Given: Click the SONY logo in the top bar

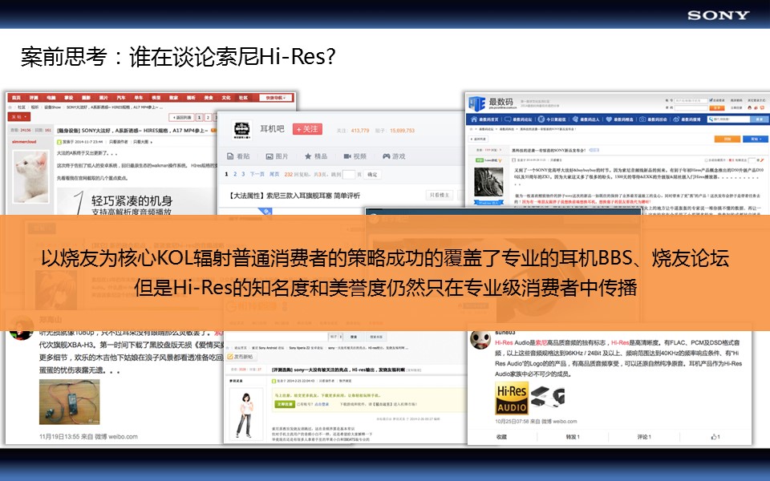Looking at the screenshot, I should 719,15.
